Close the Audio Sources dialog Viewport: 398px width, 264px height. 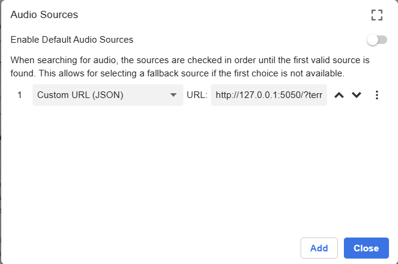click(x=366, y=248)
